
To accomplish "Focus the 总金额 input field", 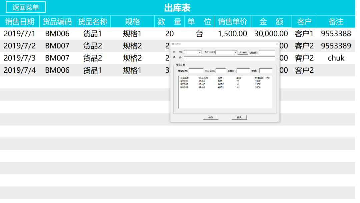I will 267,53.
